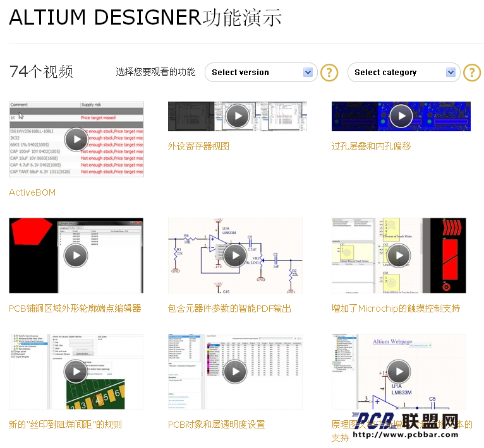Click the help icon beside Select version
The height and width of the screenshot is (448, 484).
(x=329, y=73)
